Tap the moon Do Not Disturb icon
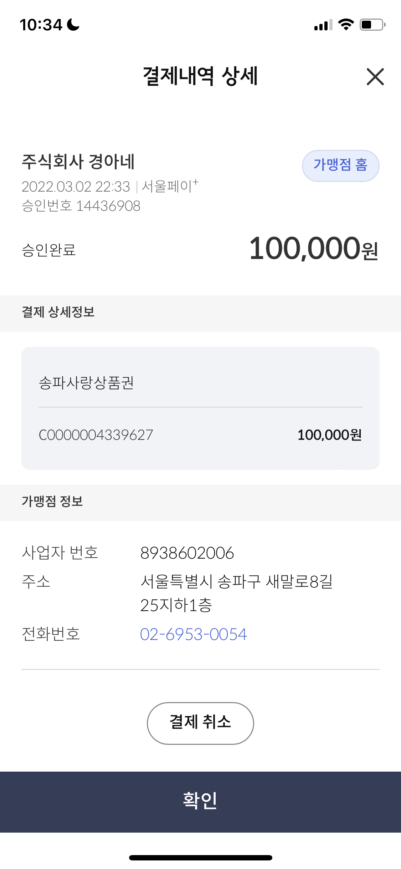401x869 pixels. click(x=73, y=25)
